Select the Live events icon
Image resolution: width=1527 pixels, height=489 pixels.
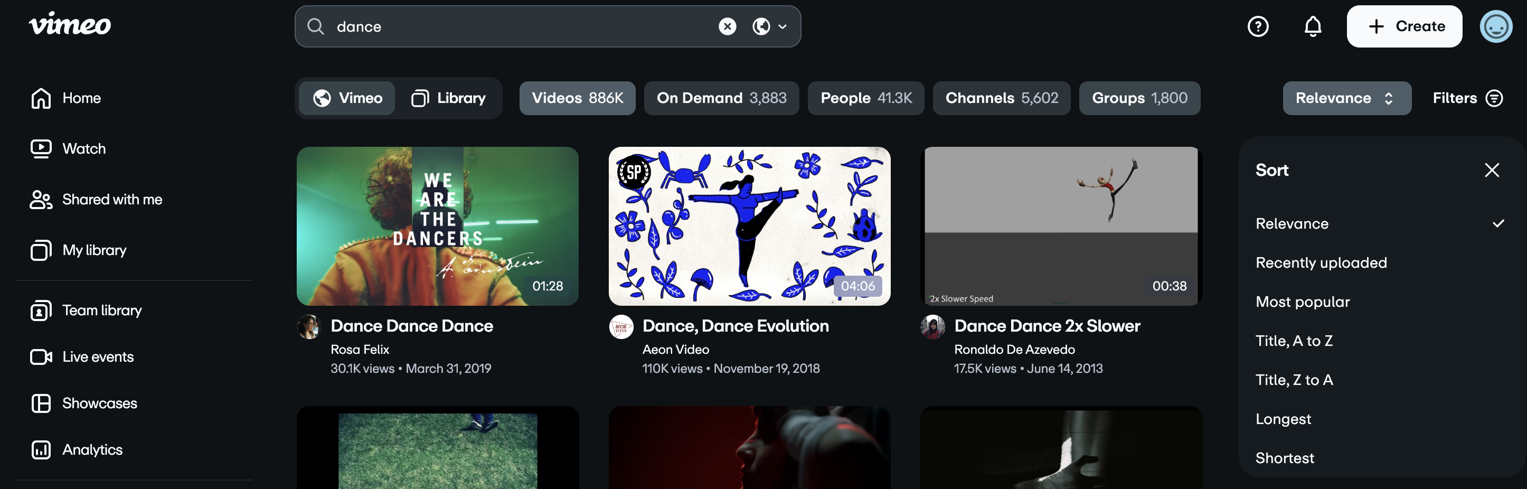(40, 356)
